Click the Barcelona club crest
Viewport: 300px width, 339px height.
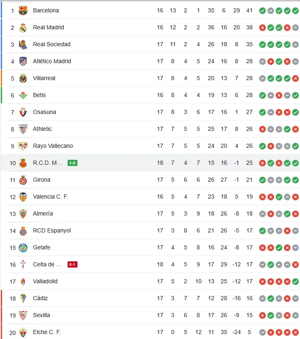click(x=23, y=10)
